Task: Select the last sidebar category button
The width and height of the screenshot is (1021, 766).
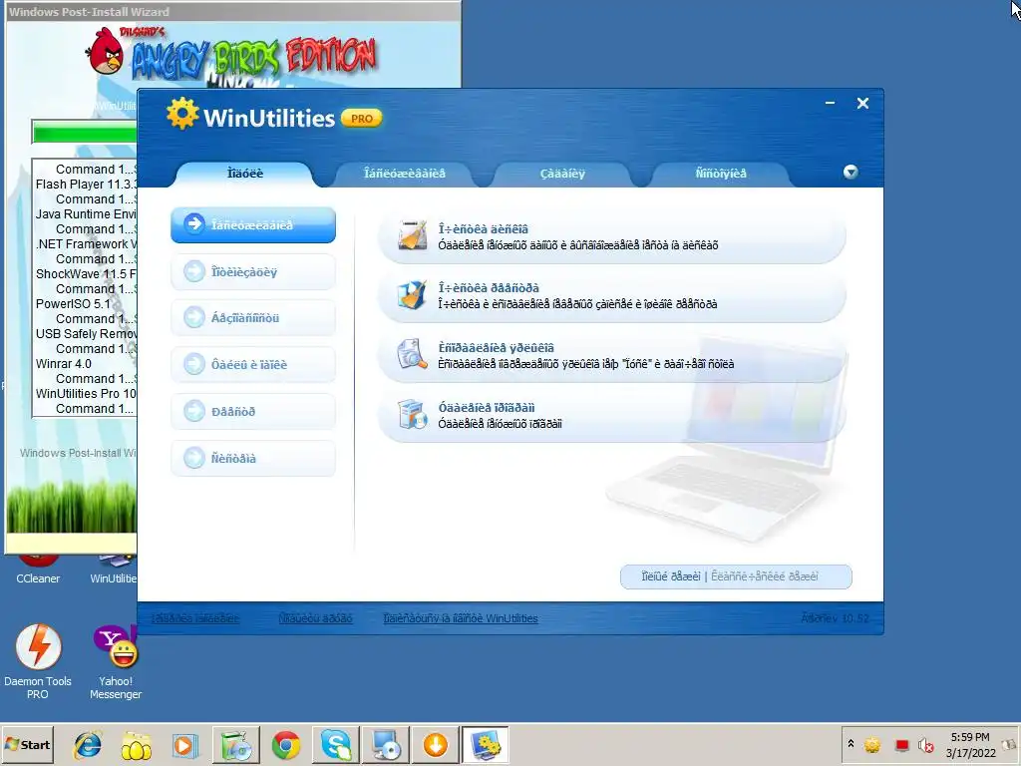Action: [253, 458]
